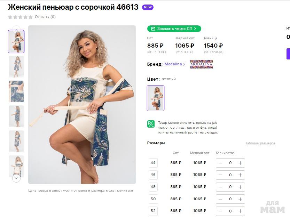Select size 44 option
This screenshot has width=290, height=218.
(153, 163)
